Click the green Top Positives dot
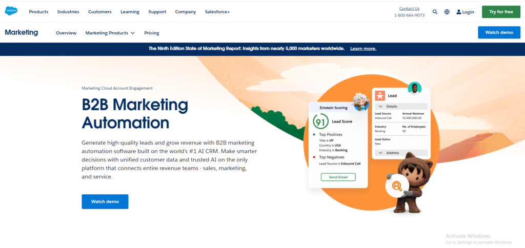The height and width of the screenshot is (248, 525). pyautogui.click(x=314, y=135)
